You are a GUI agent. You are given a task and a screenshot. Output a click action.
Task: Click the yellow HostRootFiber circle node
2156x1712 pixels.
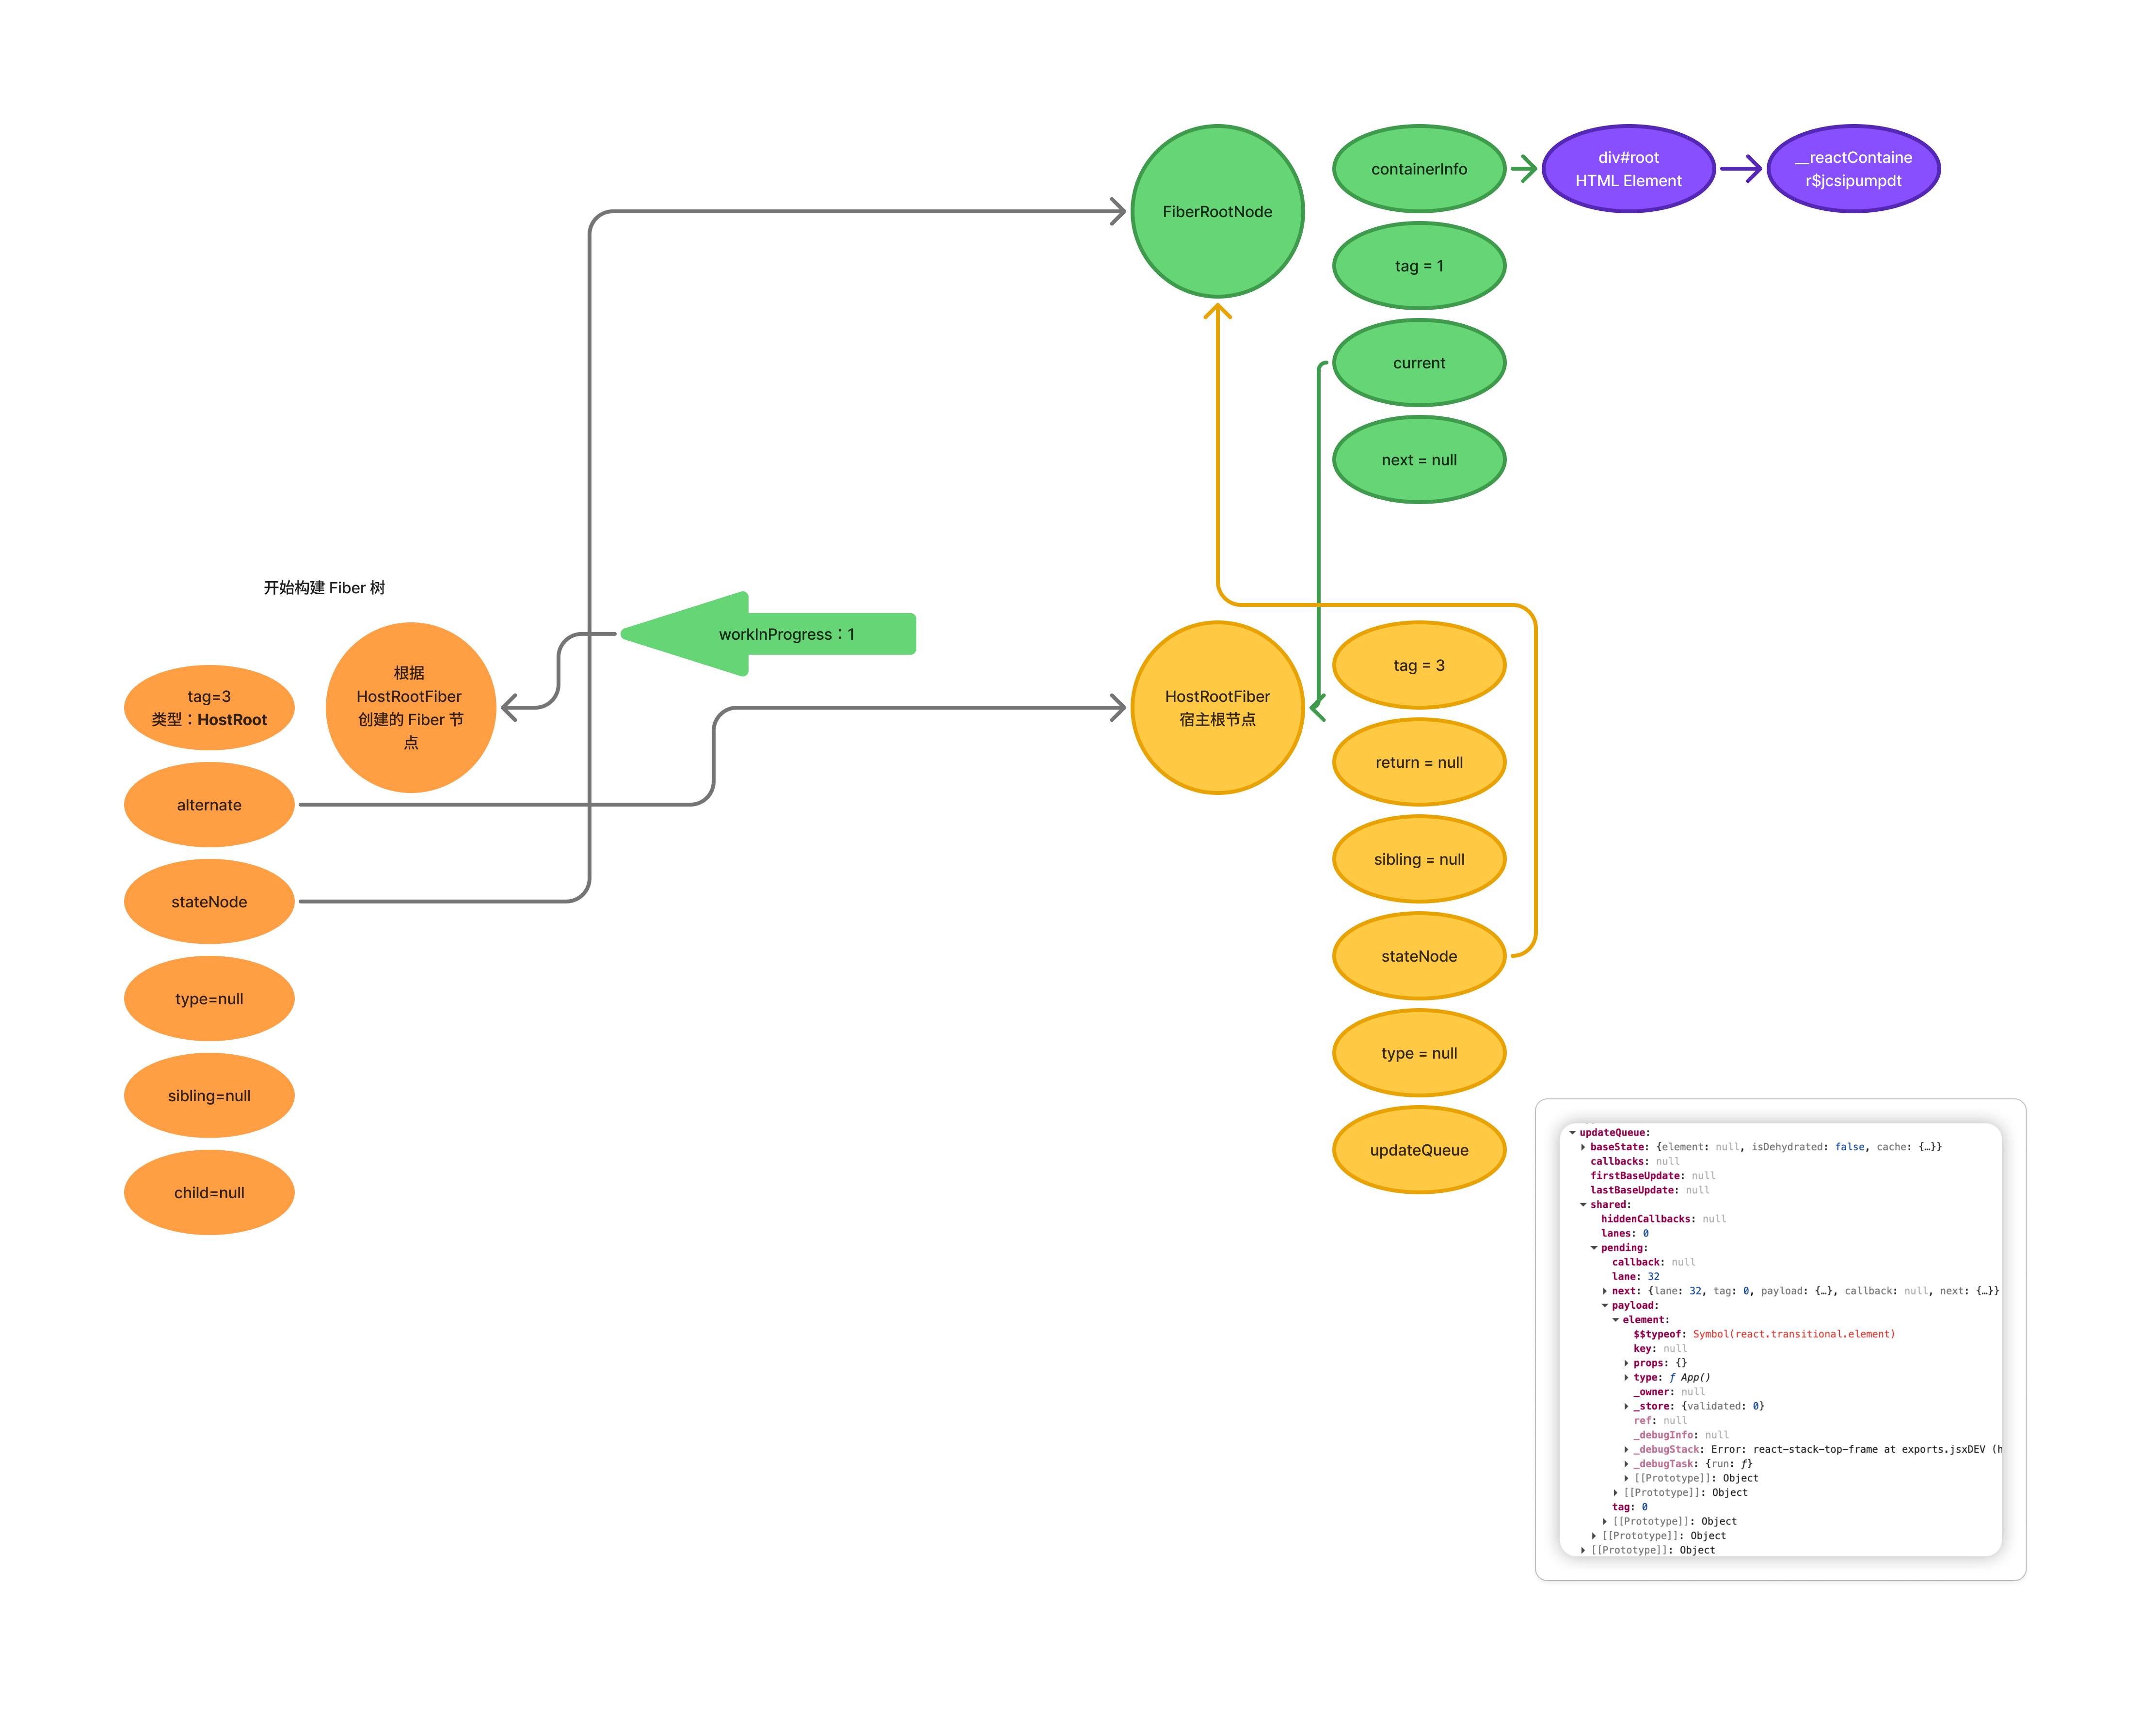(x=1216, y=707)
